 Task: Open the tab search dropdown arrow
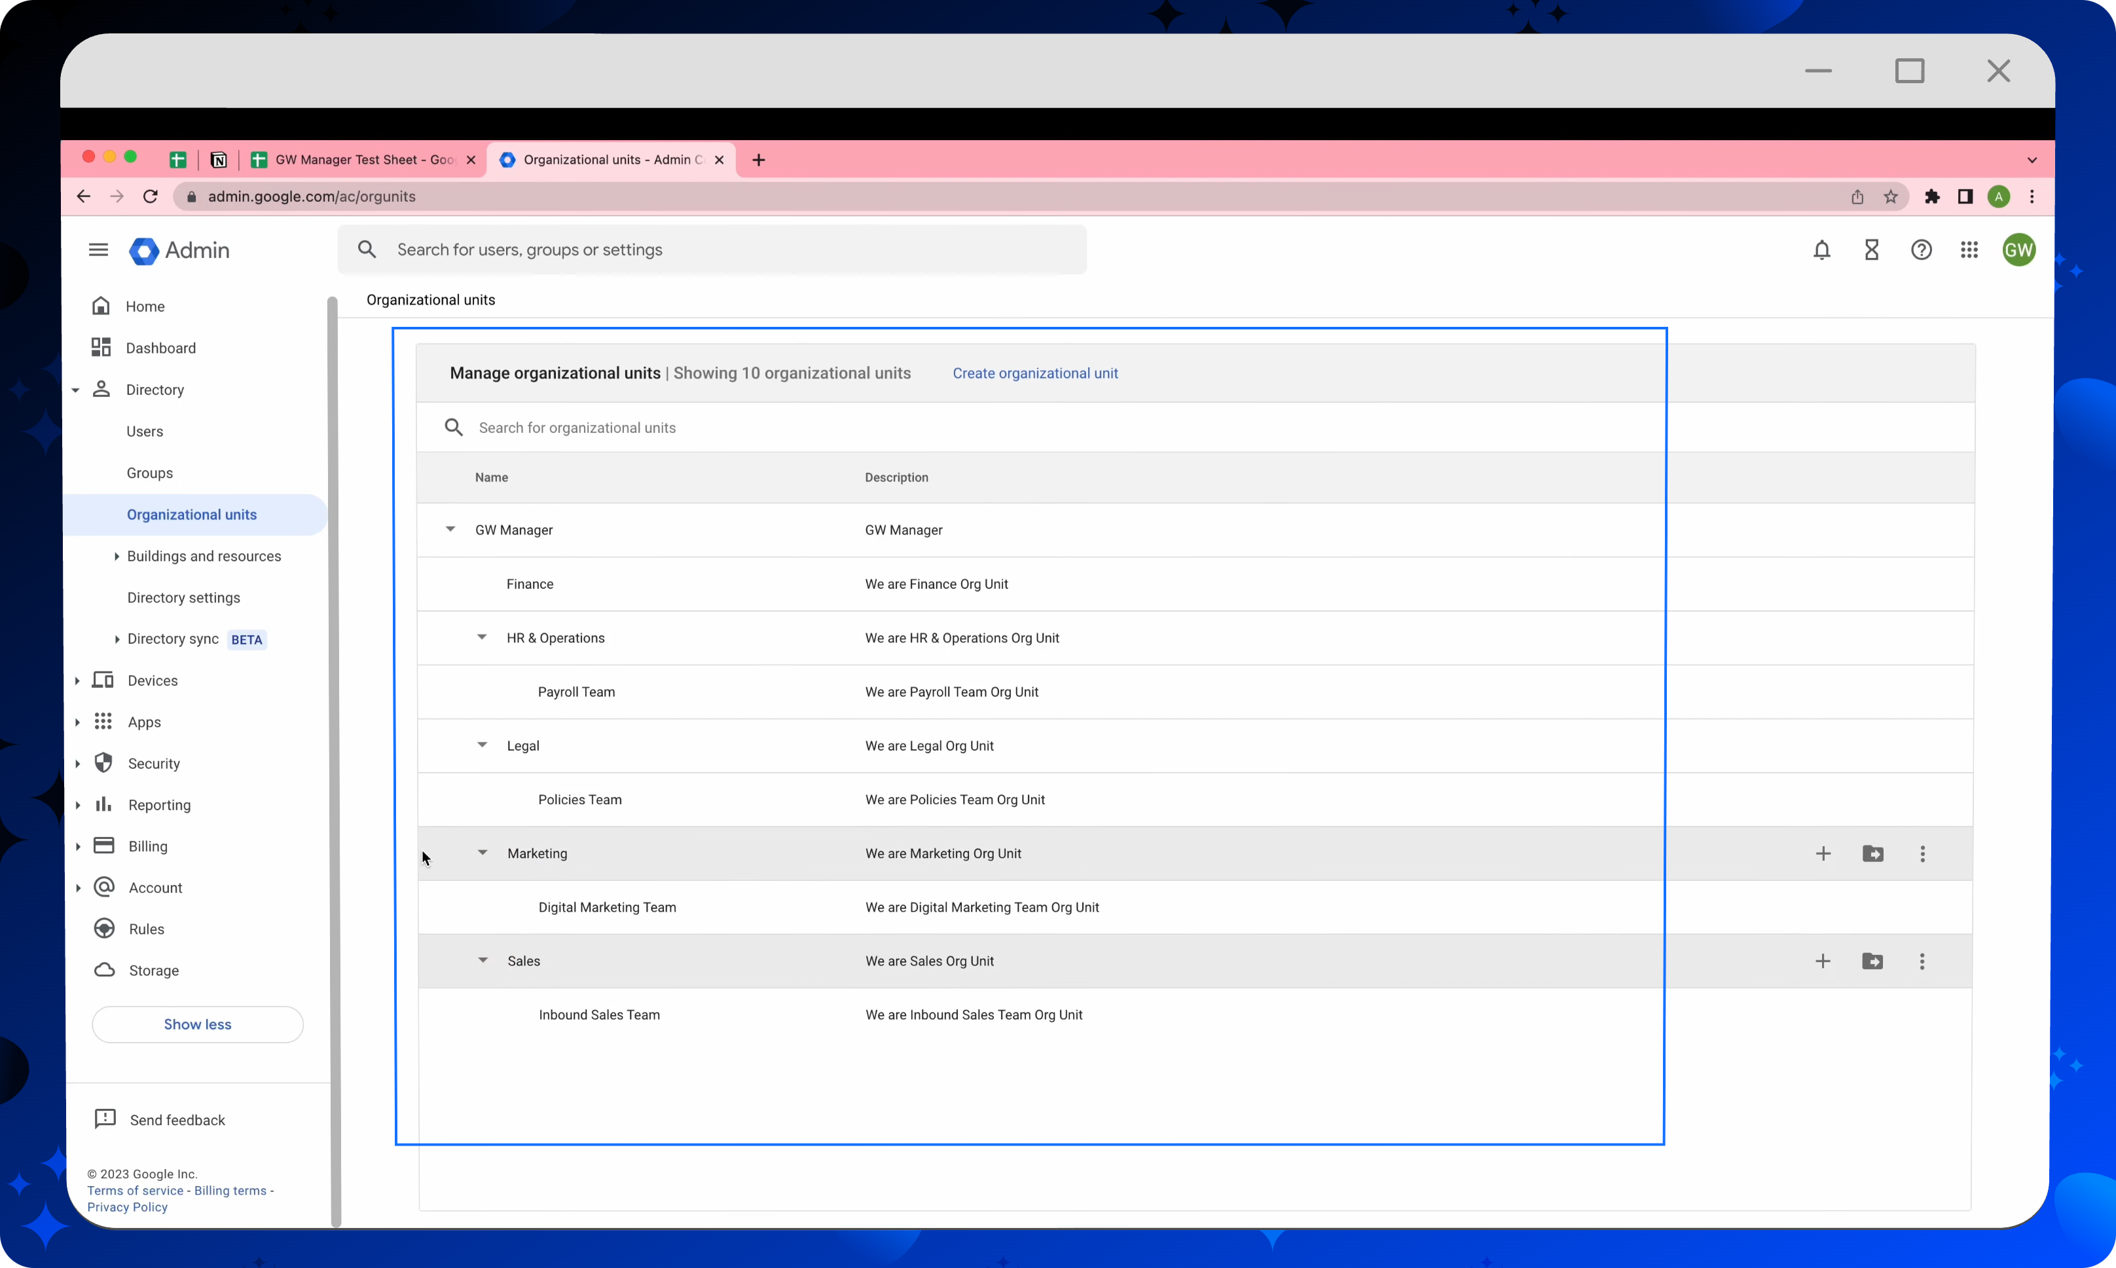pos(2032,160)
